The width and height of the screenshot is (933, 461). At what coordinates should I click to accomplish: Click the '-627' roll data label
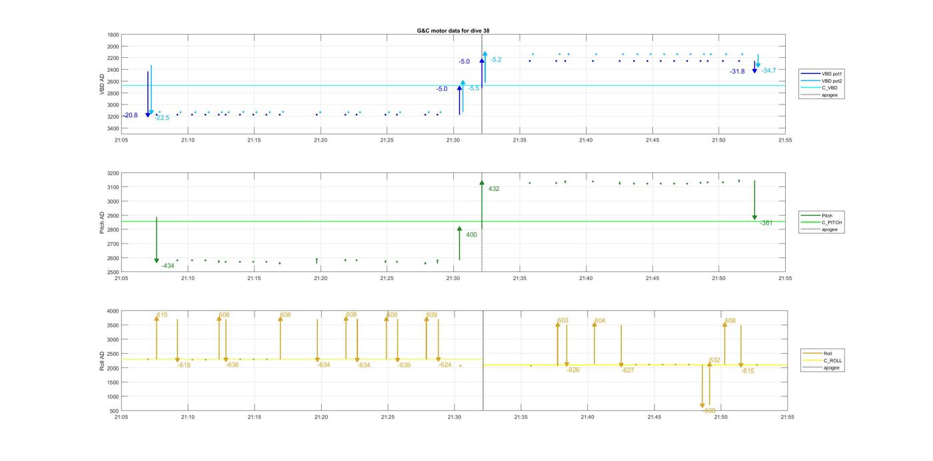pyautogui.click(x=628, y=370)
